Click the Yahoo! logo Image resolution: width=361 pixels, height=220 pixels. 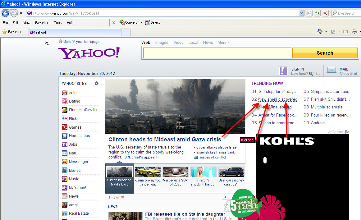pos(89,53)
